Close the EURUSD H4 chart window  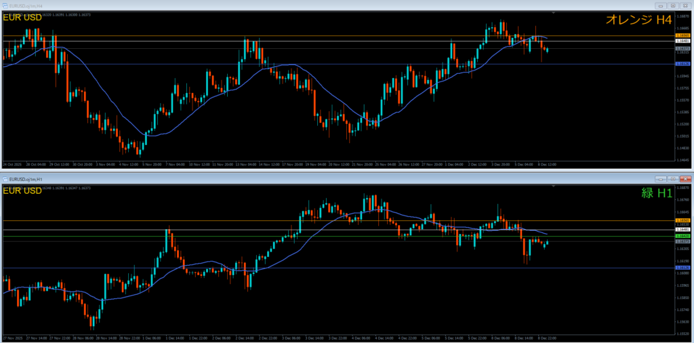coord(685,5)
